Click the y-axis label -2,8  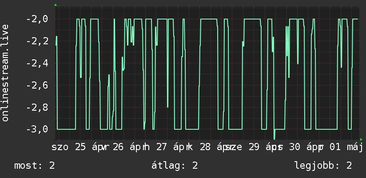(x=37, y=107)
